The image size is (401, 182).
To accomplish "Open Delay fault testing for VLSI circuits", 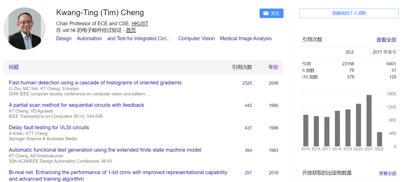I will click(49, 127).
